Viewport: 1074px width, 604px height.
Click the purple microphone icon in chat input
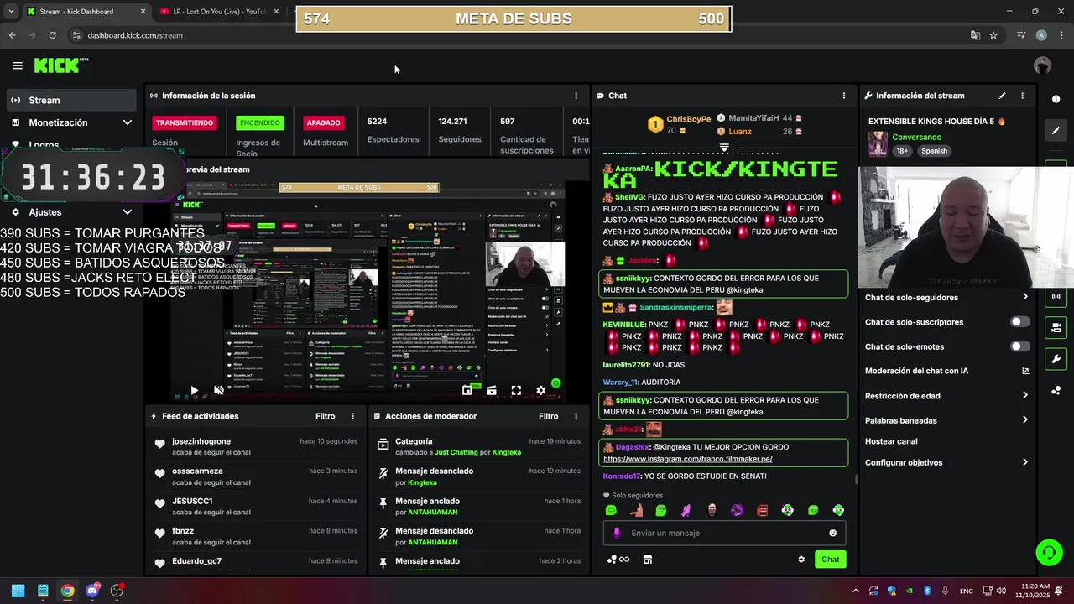click(x=617, y=533)
